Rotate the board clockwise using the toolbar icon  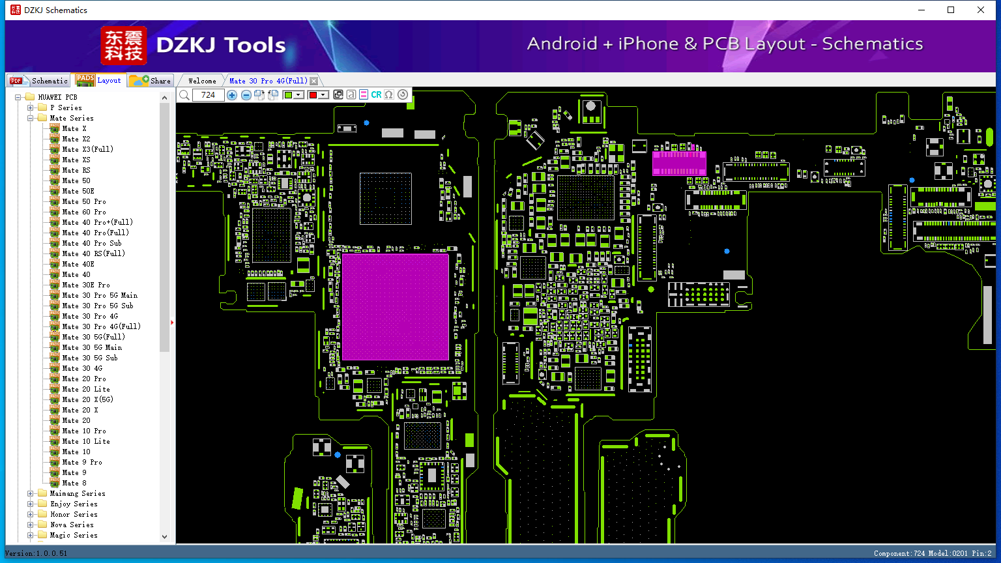[259, 95]
